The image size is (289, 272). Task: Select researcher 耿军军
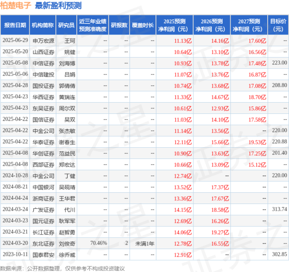(67, 221)
